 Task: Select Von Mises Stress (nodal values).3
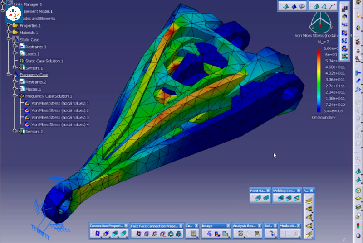tap(60, 118)
